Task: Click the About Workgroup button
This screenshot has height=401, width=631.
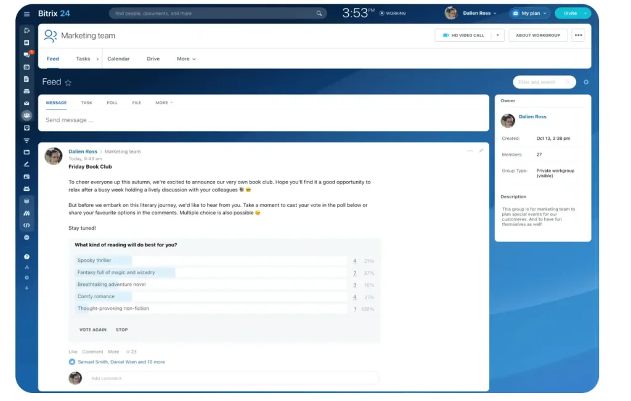Action: 537,35
